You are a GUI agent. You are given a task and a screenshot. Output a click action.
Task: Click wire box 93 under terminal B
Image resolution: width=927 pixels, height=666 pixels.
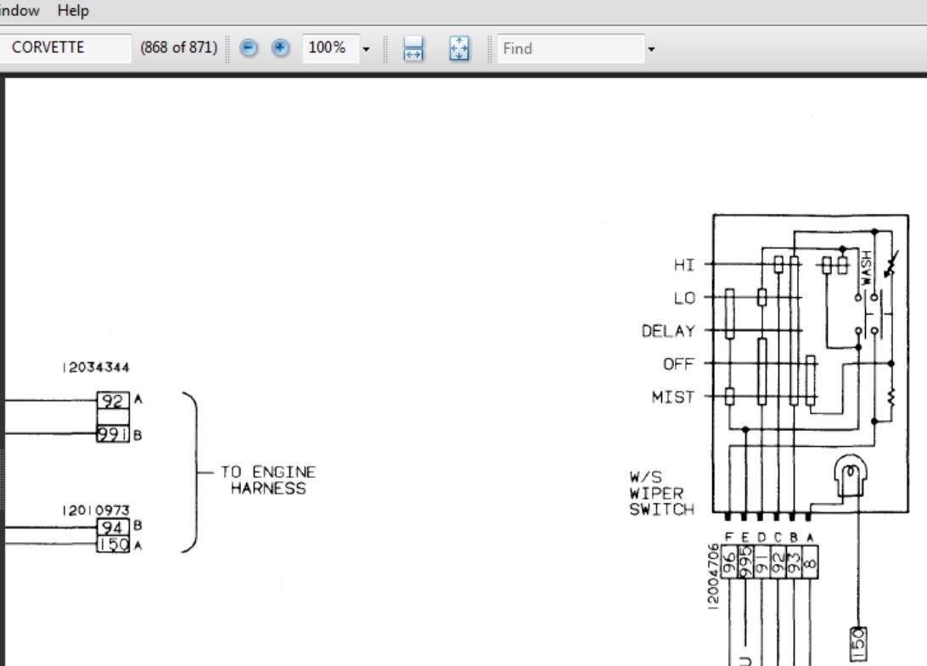click(794, 562)
